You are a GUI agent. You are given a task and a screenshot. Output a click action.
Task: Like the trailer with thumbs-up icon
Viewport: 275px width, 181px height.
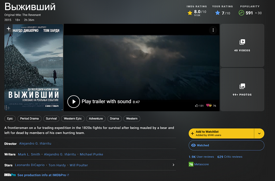tap(197, 106)
